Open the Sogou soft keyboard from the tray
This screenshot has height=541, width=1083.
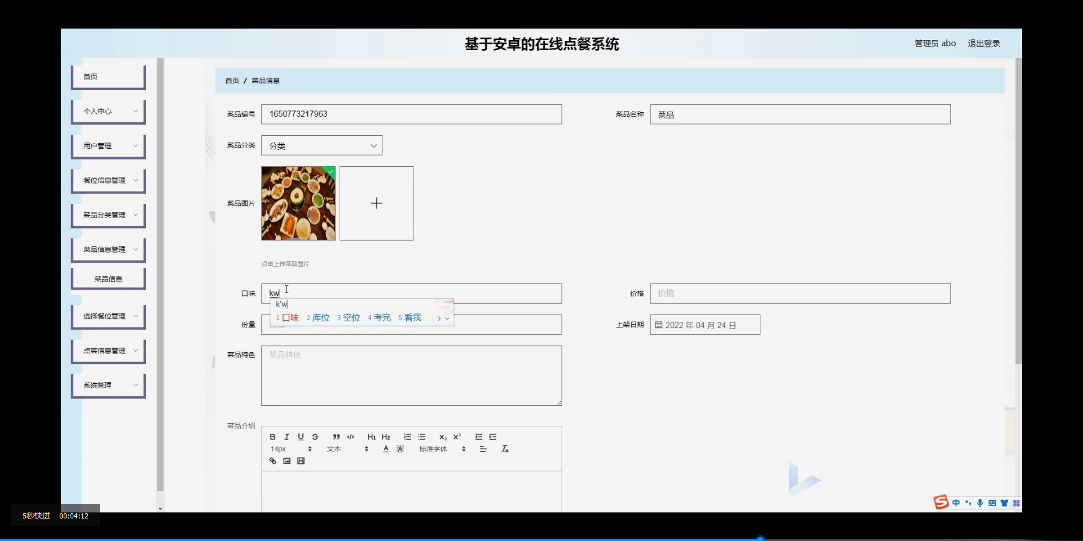tap(992, 503)
